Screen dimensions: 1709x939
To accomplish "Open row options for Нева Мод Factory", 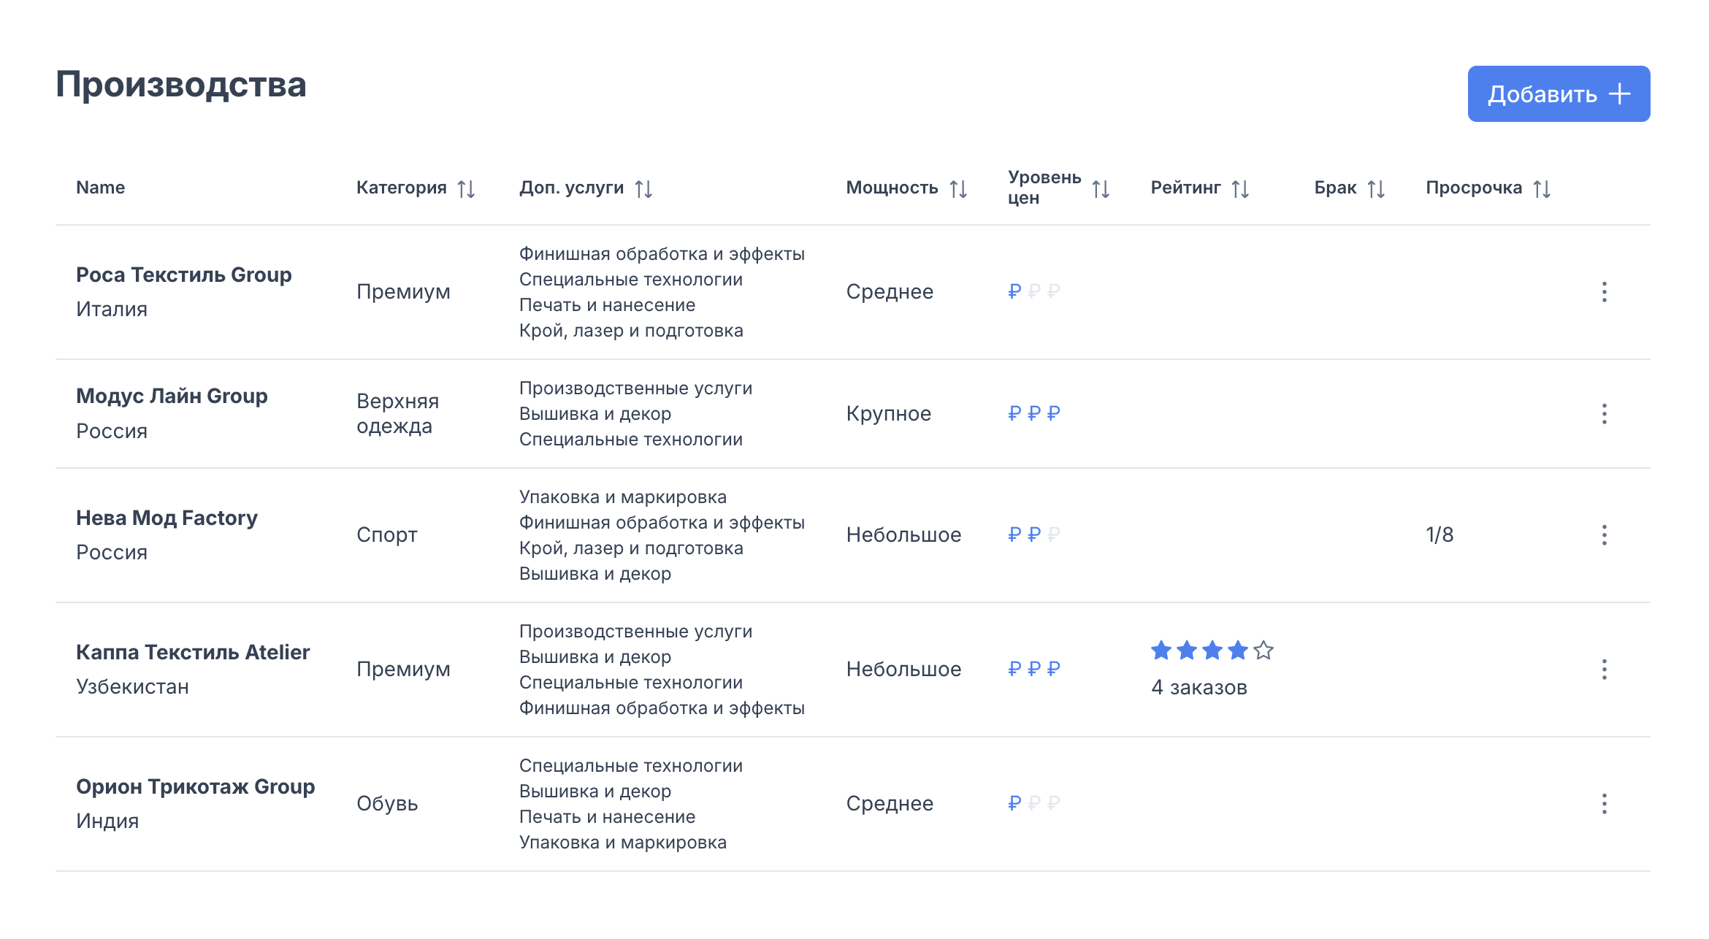I will [x=1604, y=535].
